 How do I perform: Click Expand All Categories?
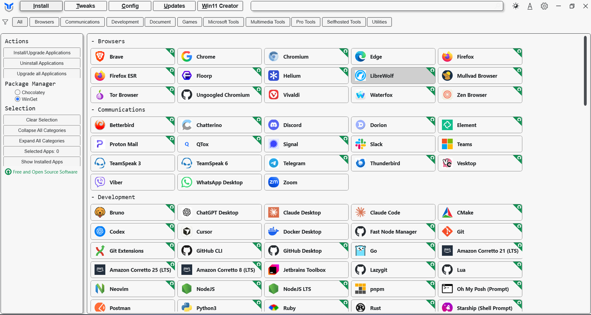tap(42, 141)
